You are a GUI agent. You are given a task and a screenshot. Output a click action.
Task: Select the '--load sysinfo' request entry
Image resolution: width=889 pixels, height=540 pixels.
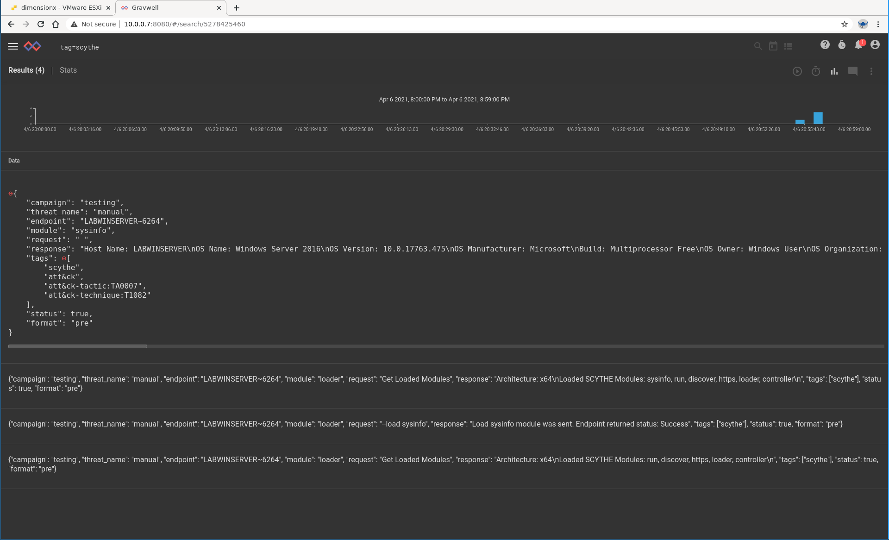click(x=426, y=424)
